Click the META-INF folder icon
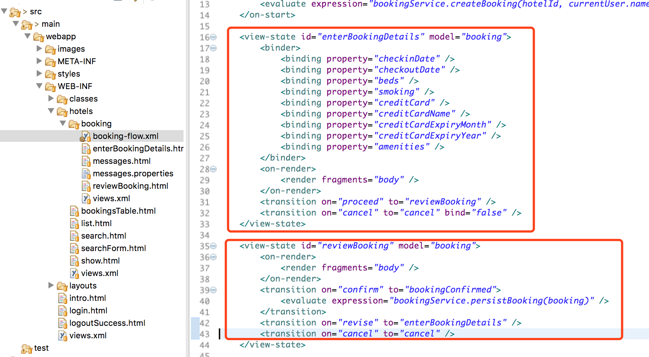Screen dimensions: 649x357 [51, 61]
